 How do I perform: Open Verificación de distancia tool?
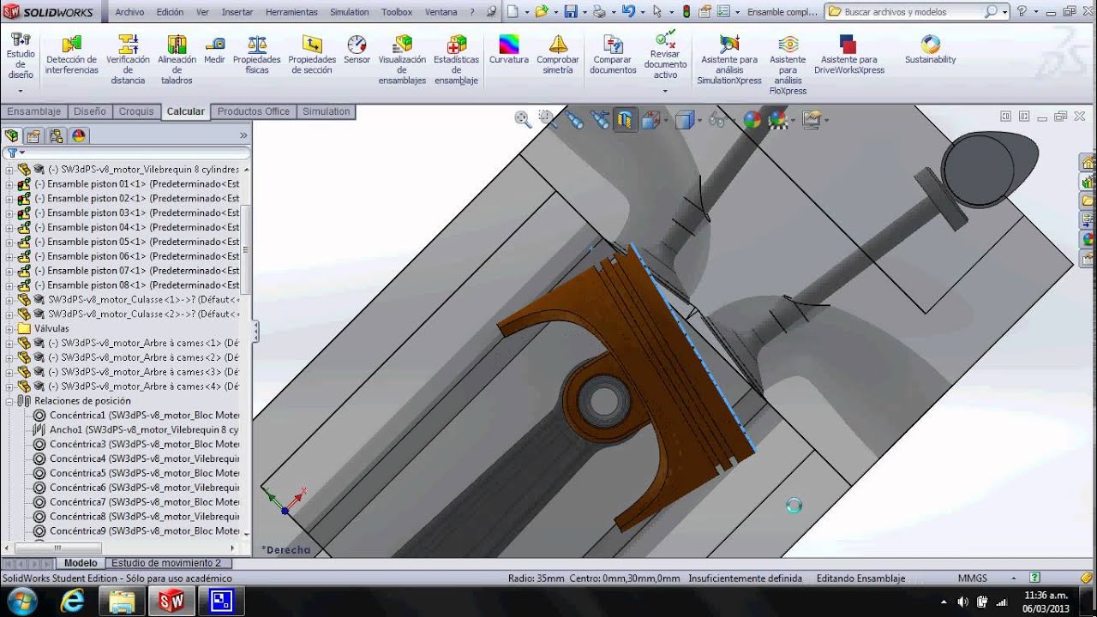(128, 60)
